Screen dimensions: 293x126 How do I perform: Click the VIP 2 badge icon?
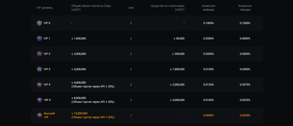(39, 54)
